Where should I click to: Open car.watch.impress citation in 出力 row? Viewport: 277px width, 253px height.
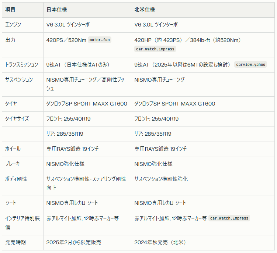click(x=155, y=49)
